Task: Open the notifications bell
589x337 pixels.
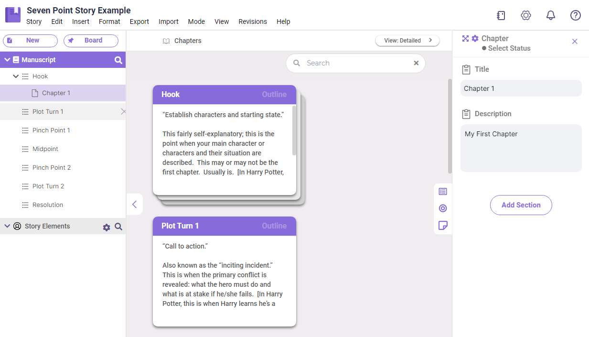Action: click(x=550, y=15)
